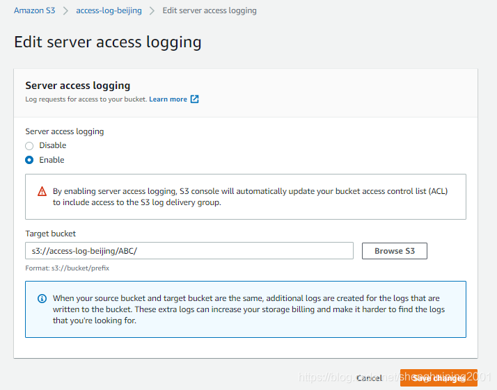
Task: Click the Browse S3 button
Action: click(x=395, y=251)
